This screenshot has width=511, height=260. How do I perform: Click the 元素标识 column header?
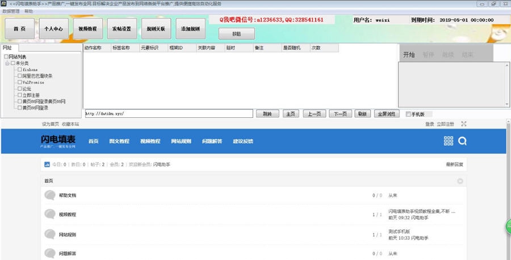point(153,48)
